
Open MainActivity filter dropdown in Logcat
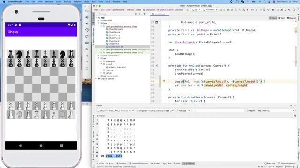[x=276, y=111]
